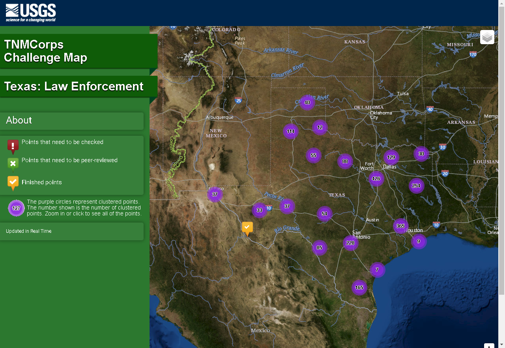The height and width of the screenshot is (348, 505).
Task: Open the cluster labeled 40
Action: [x=307, y=103]
